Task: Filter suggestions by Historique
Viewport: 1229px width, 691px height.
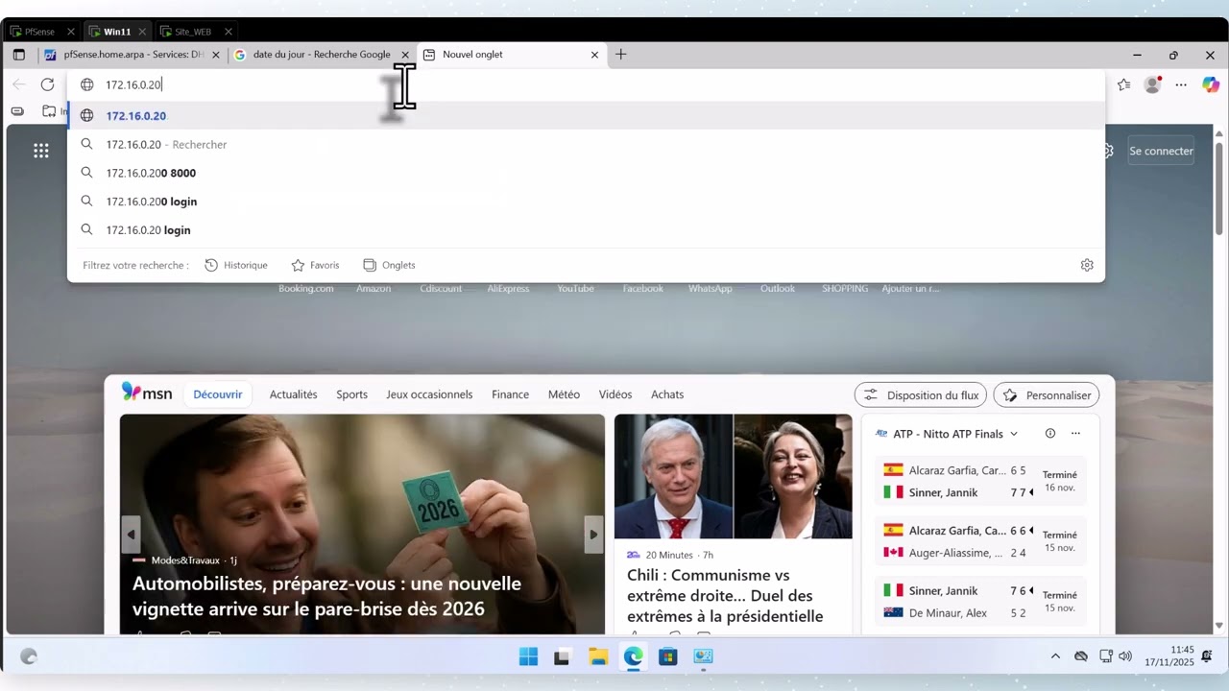Action: tap(236, 265)
